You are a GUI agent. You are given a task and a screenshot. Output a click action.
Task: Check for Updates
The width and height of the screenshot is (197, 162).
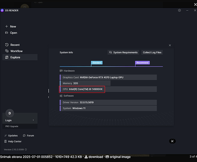coord(11,136)
